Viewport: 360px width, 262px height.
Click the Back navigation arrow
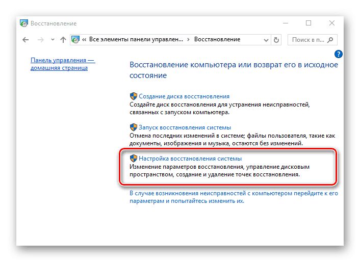(x=26, y=40)
